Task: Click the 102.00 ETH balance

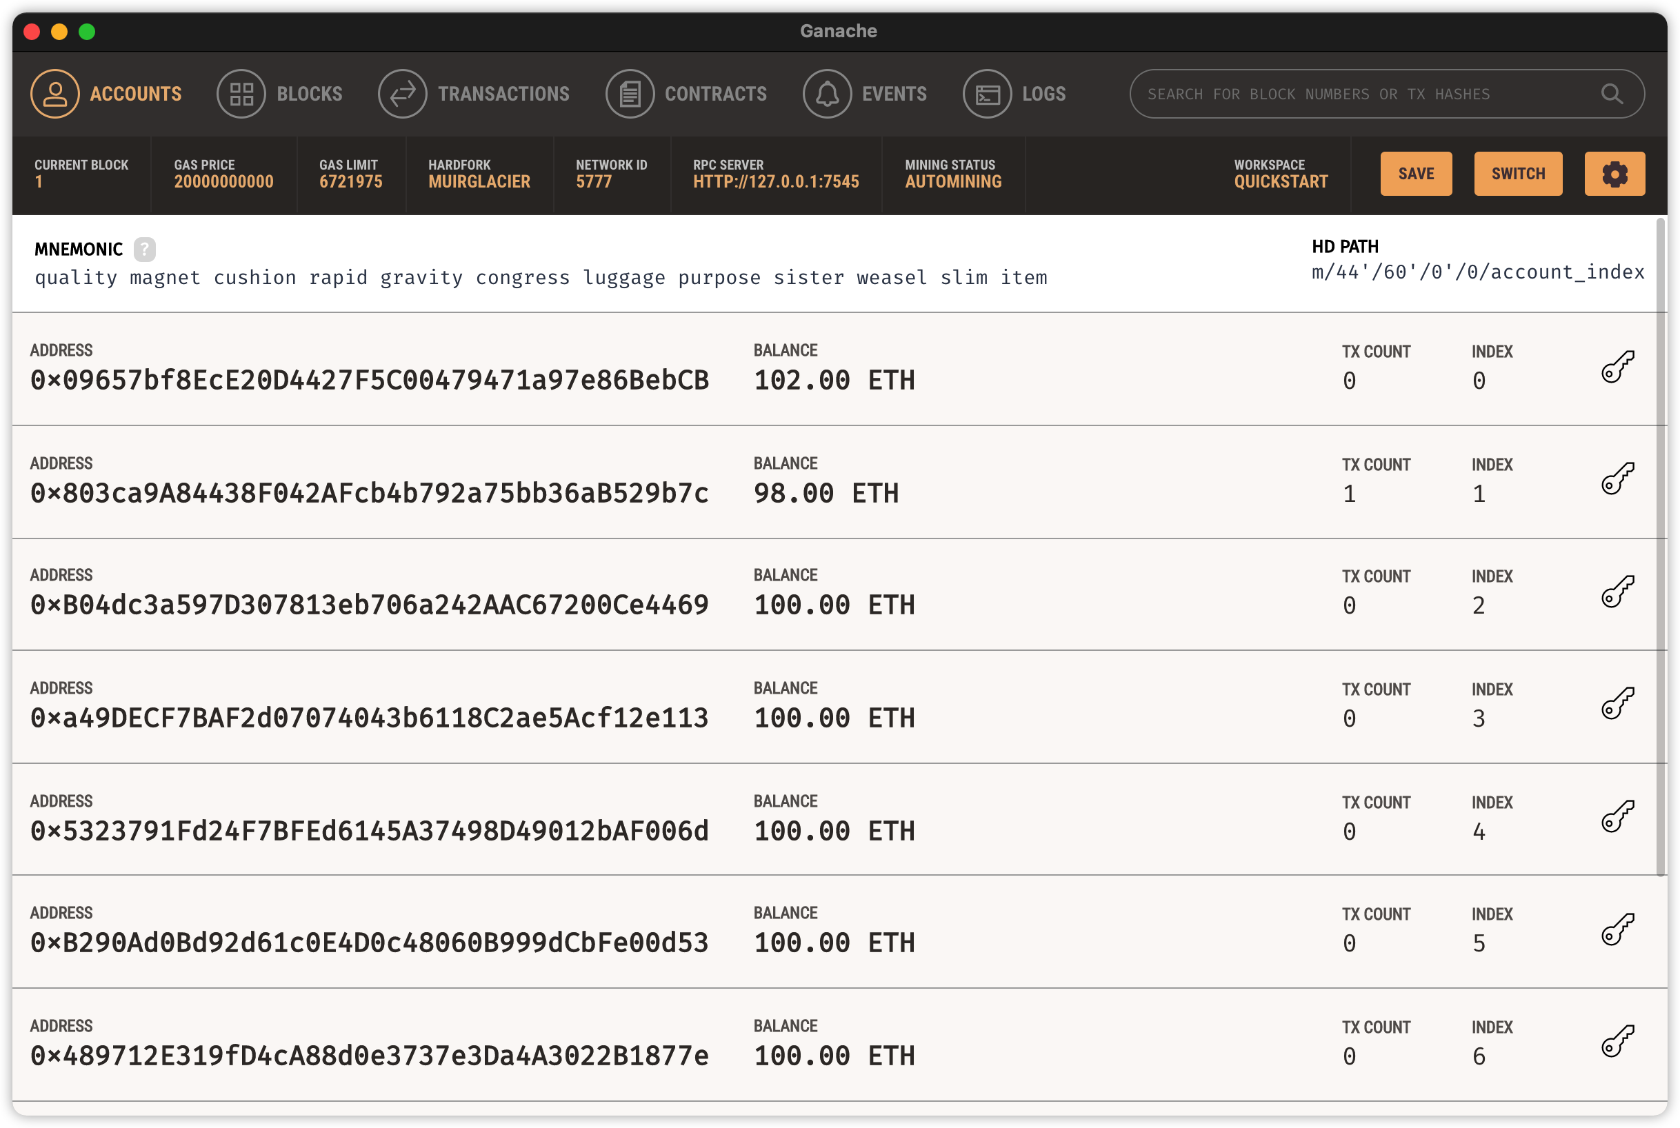Action: (834, 381)
